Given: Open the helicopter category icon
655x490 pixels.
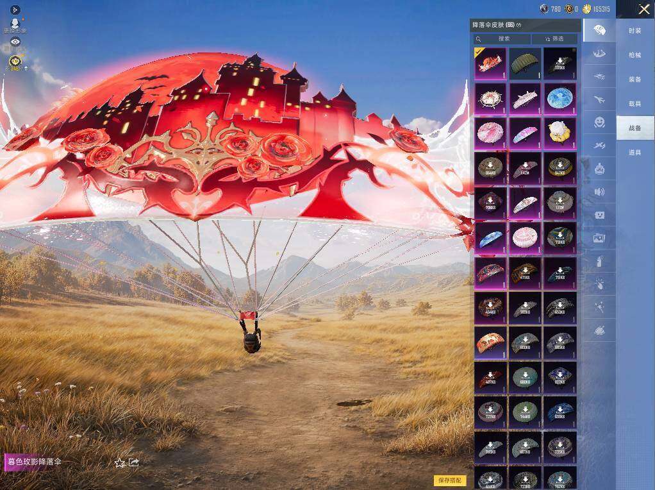Looking at the screenshot, I should (599, 76).
